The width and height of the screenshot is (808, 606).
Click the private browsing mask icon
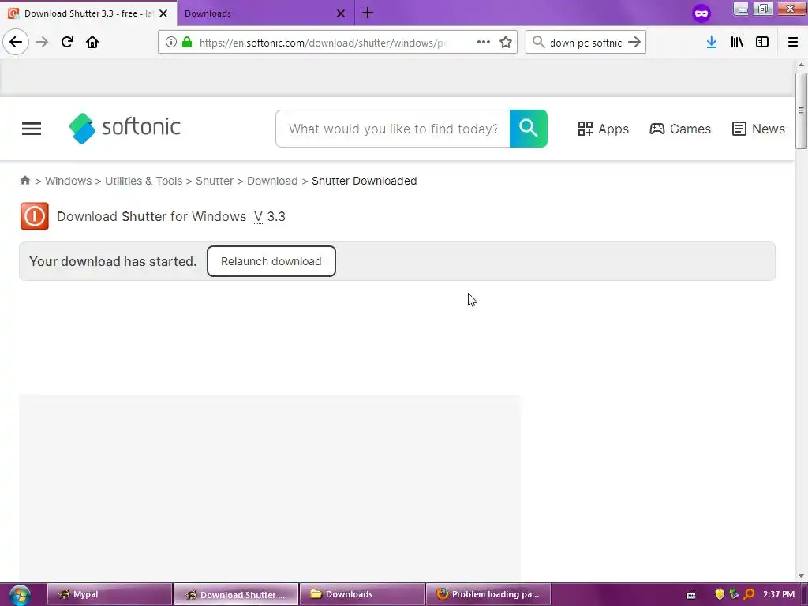click(x=701, y=13)
